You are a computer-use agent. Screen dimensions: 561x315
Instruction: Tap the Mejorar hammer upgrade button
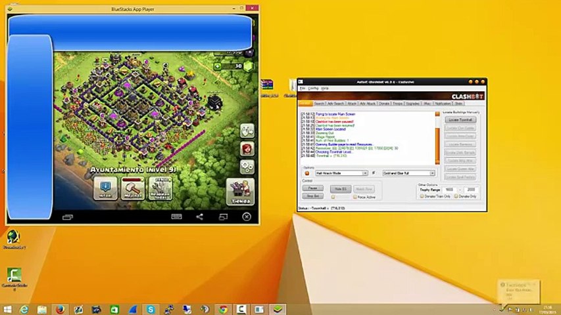pyautogui.click(x=133, y=188)
